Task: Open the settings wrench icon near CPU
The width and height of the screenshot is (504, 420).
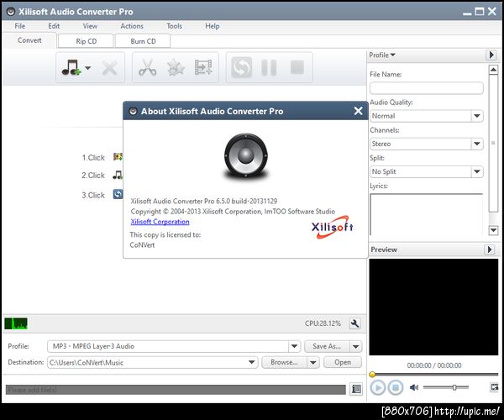Action: coord(354,323)
